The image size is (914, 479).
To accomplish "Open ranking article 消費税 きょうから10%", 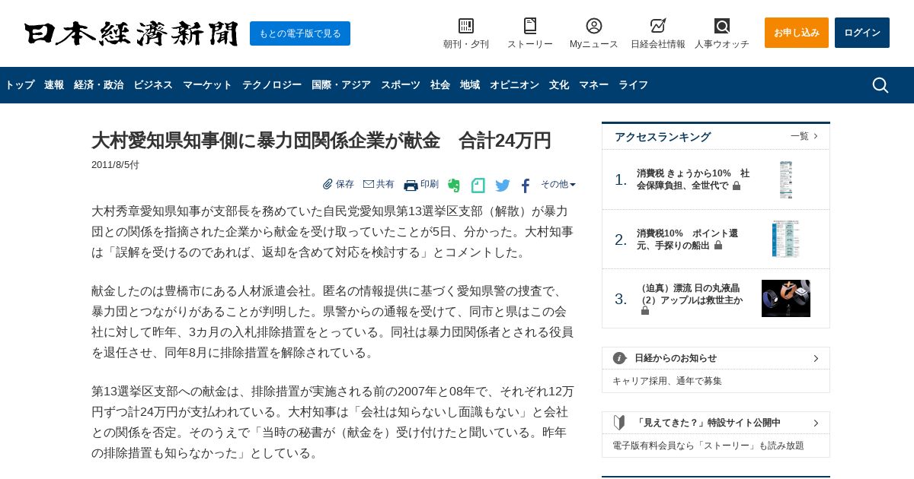I will pyautogui.click(x=693, y=179).
